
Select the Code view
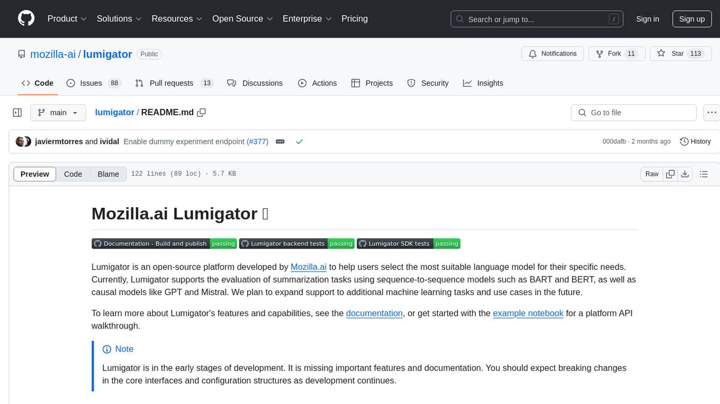[x=73, y=174]
